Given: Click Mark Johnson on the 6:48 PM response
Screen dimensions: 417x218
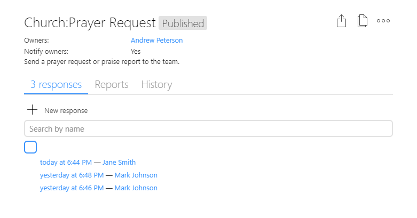Looking at the screenshot, I should click(136, 175).
